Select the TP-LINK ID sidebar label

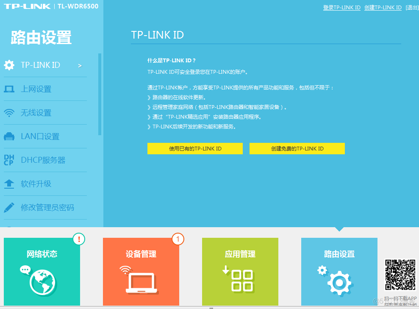click(40, 65)
